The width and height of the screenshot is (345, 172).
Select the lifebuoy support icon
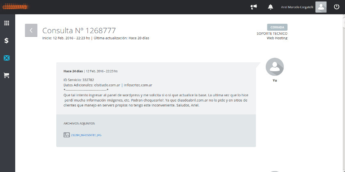click(7, 58)
